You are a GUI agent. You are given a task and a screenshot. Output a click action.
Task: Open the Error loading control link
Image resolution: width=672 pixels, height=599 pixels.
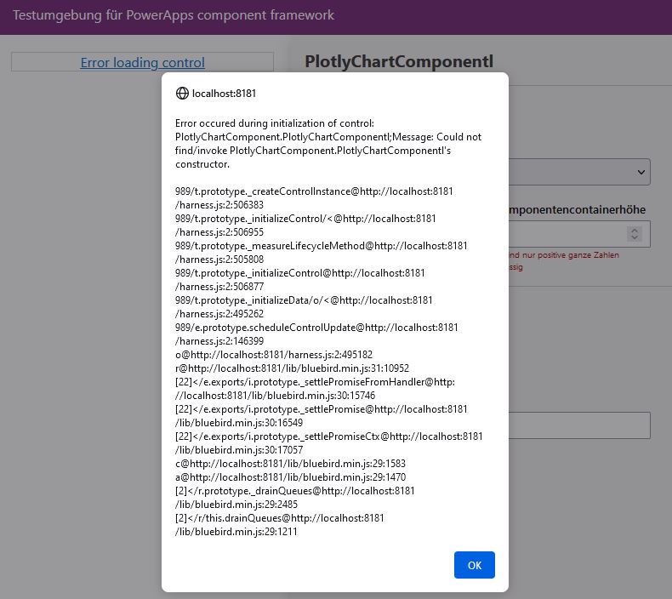coord(142,63)
